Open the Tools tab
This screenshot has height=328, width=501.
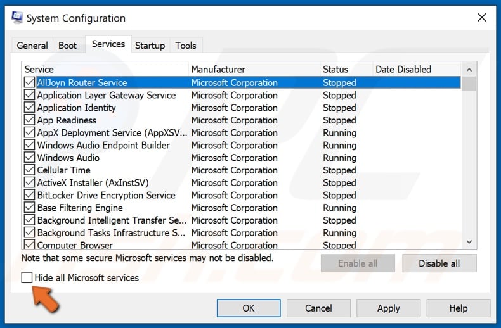point(186,46)
